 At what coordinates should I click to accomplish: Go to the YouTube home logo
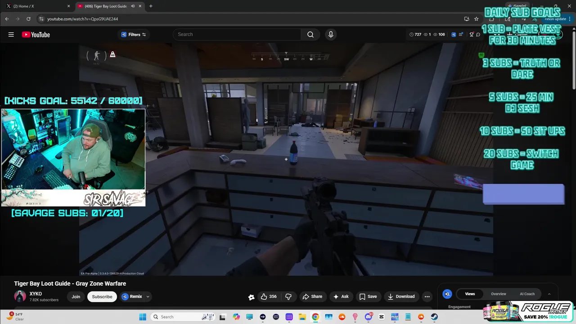(x=36, y=35)
